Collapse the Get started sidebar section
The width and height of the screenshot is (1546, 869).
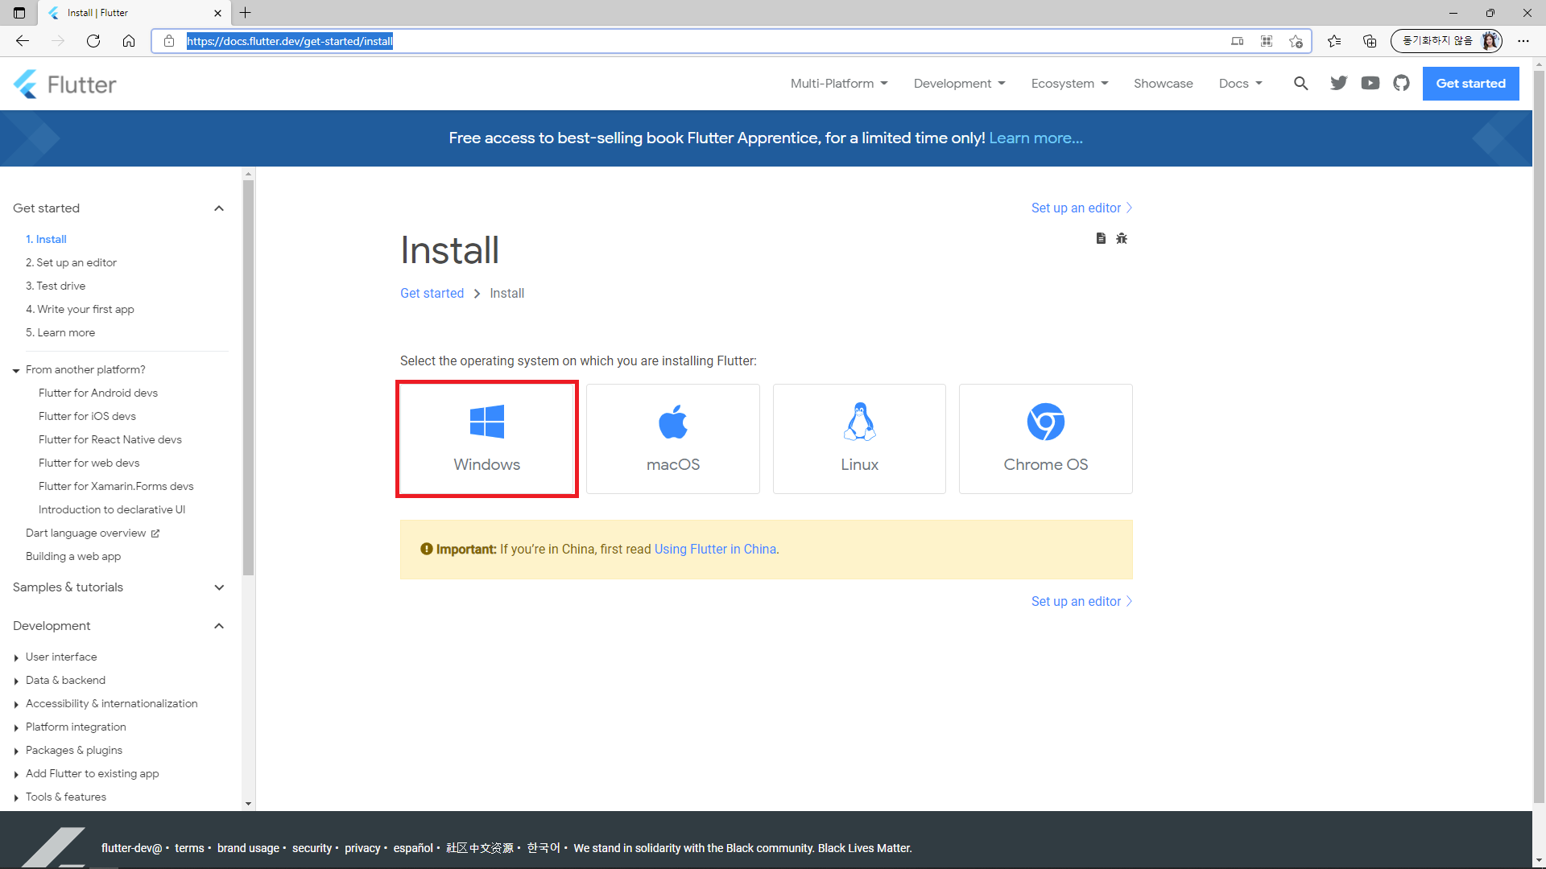(x=218, y=208)
